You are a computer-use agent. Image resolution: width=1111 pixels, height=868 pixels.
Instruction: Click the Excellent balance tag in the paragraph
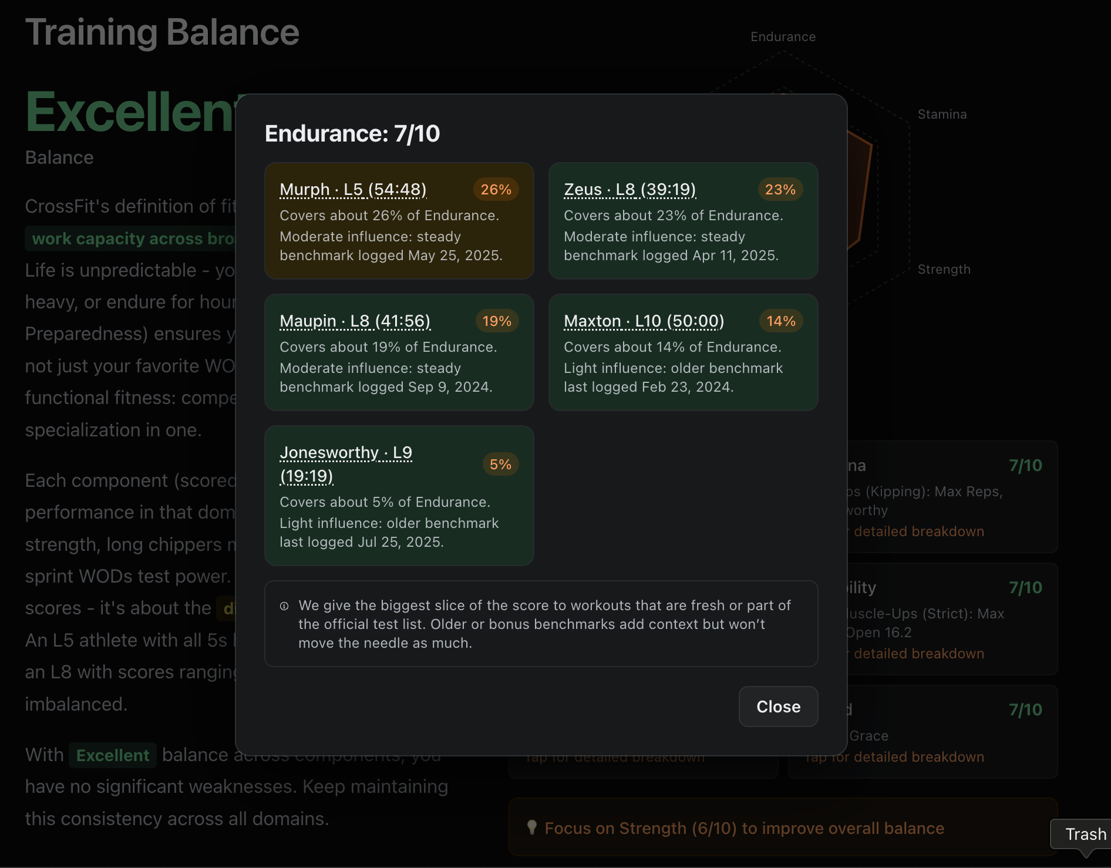(113, 755)
